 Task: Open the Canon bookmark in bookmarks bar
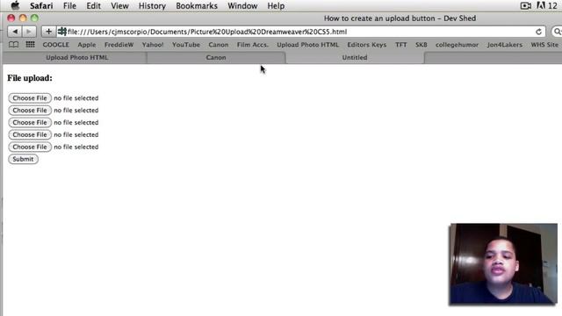coord(219,45)
